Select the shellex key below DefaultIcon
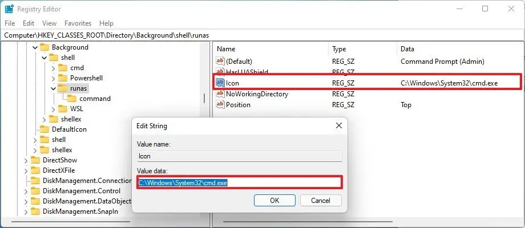The width and height of the screenshot is (525, 228). [x=62, y=150]
